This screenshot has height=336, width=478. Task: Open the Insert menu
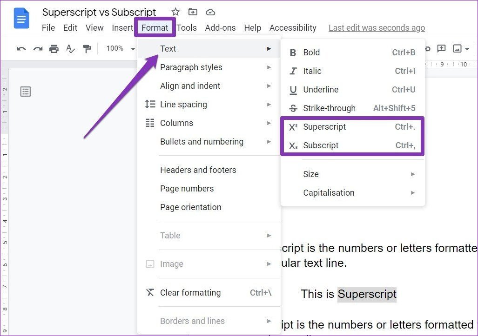[x=122, y=28]
